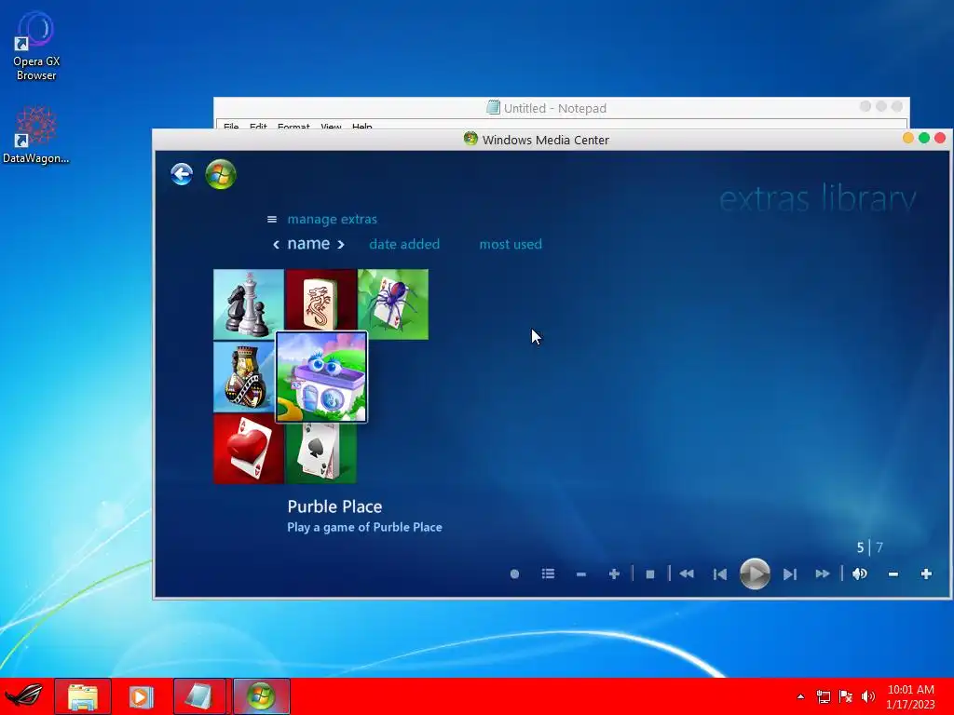
Task: Launch the Mahjong Titans game tile
Action: click(x=320, y=301)
